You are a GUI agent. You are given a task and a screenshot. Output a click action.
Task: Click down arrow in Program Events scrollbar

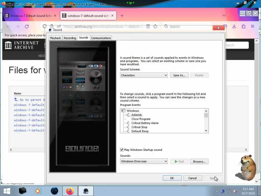[206, 131]
